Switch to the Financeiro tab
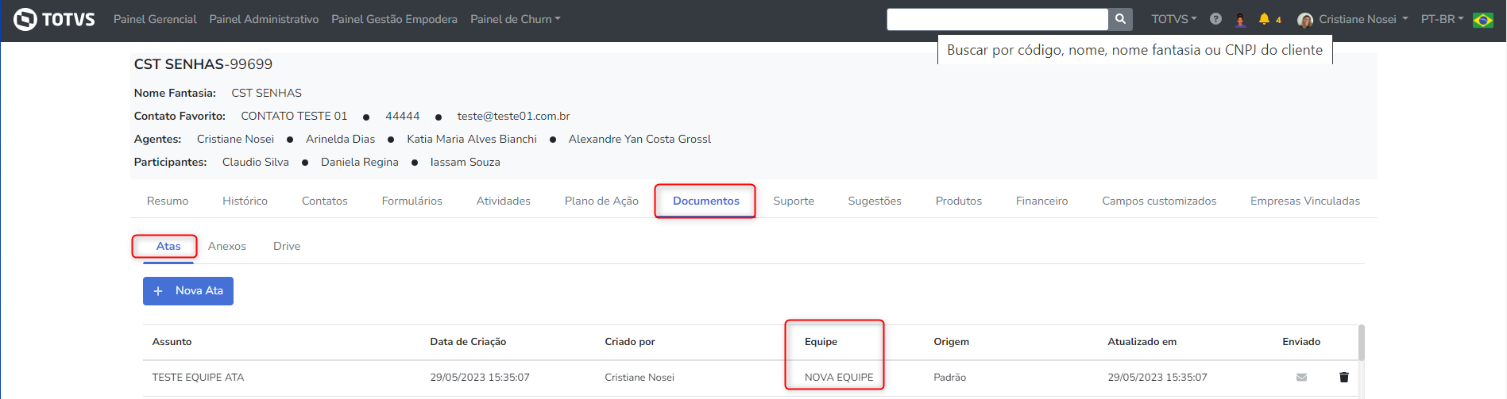Image resolution: width=1507 pixels, height=399 pixels. coord(1041,201)
